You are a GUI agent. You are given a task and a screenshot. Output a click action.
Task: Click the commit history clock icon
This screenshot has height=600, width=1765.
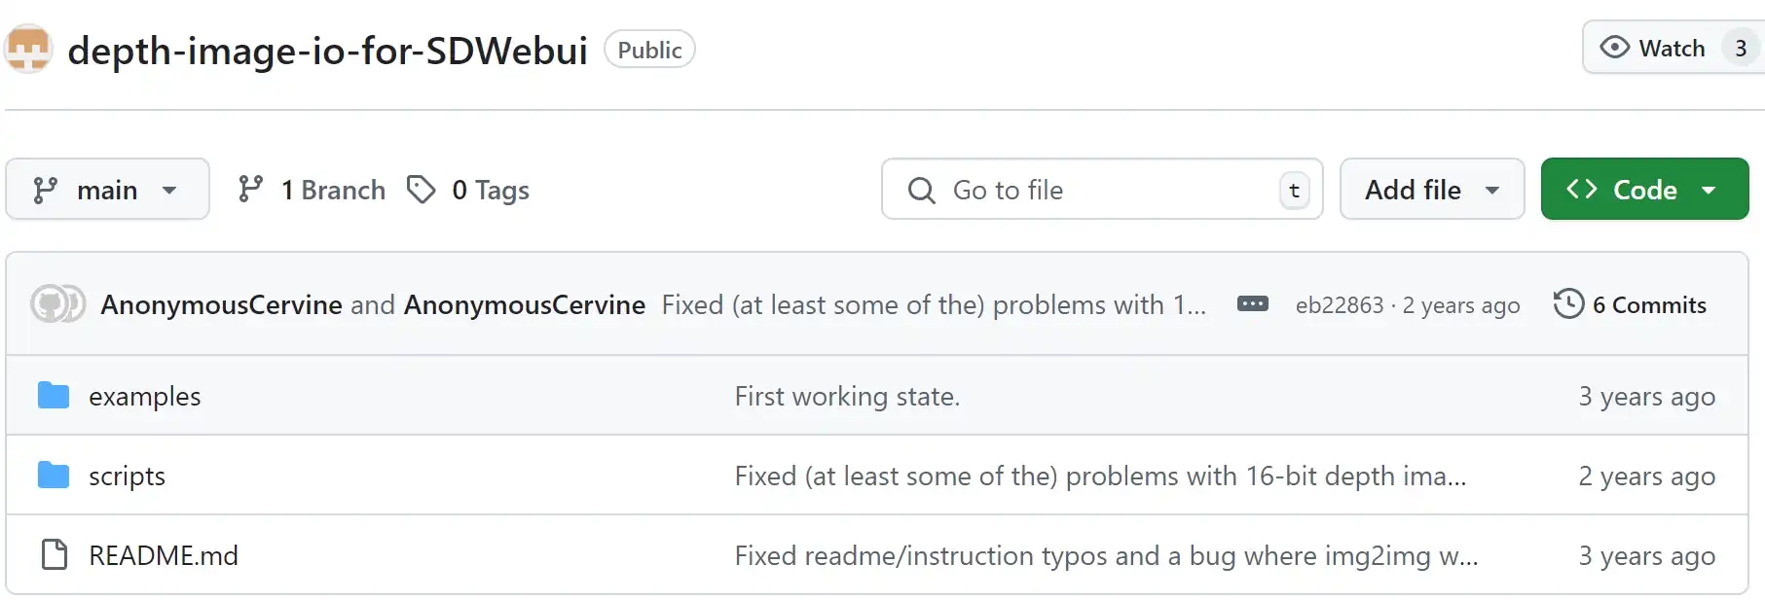1568,304
